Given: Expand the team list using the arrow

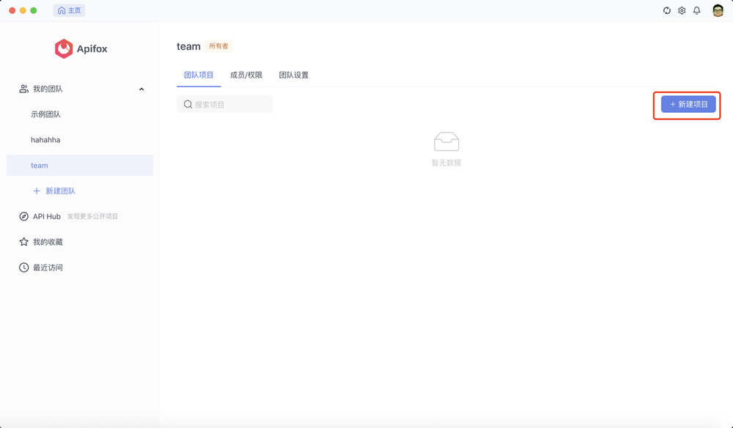Looking at the screenshot, I should (x=141, y=89).
